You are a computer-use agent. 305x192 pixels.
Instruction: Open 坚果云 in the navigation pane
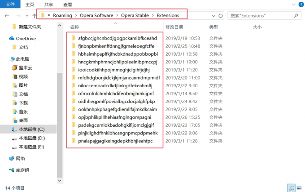[x=22, y=67]
